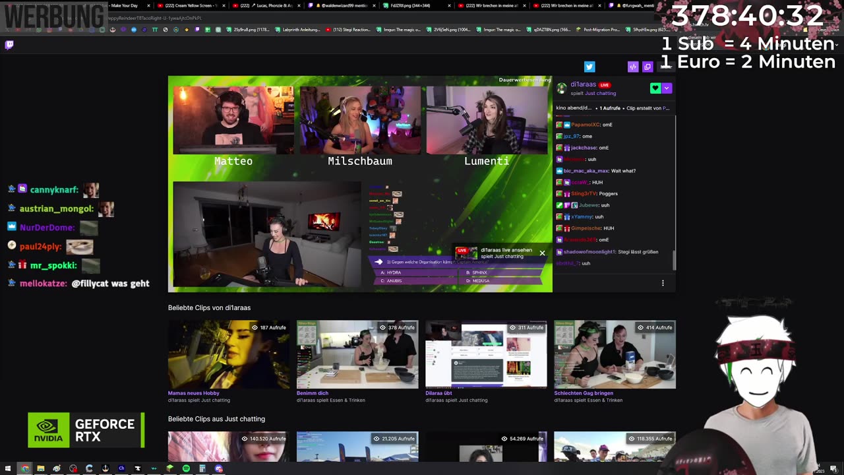Open the clip with 54.269 Aufrufe
This screenshot has width=844, height=475.
point(486,447)
